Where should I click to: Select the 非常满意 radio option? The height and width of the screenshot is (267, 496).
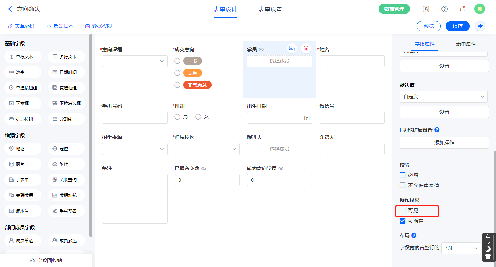coord(177,85)
